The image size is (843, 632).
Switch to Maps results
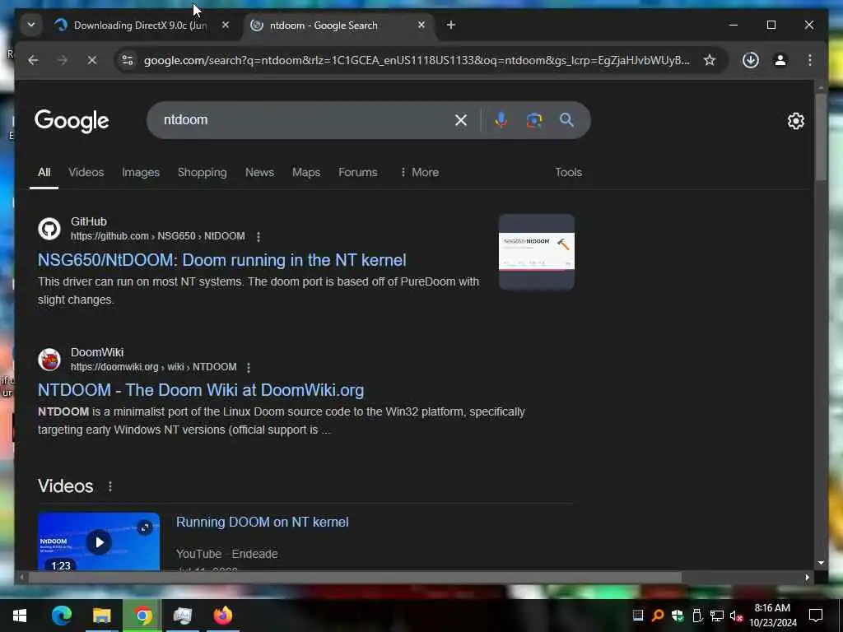306,173
